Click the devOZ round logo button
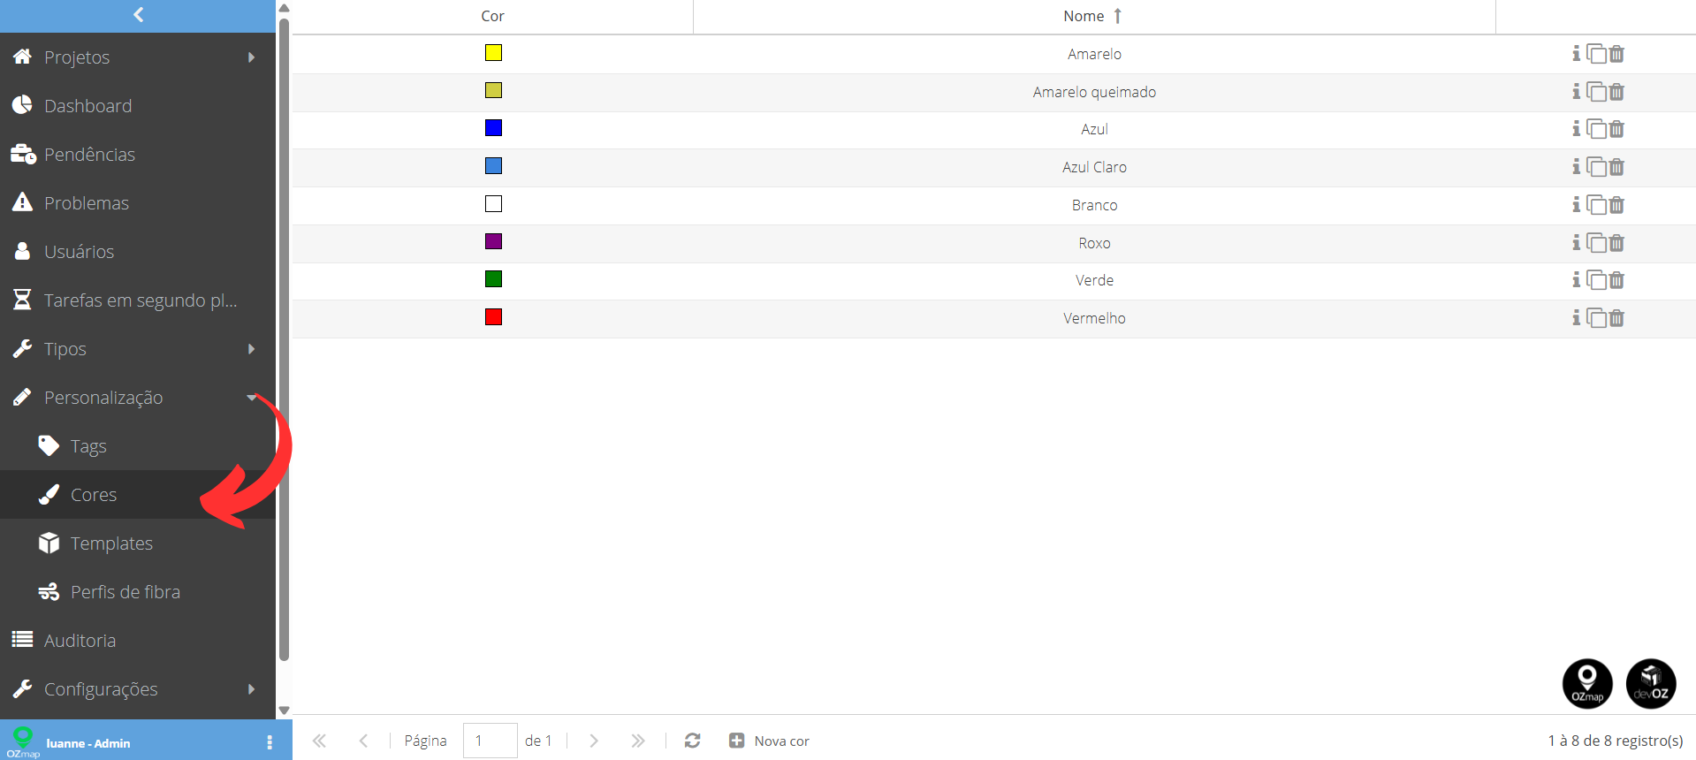Viewport: 1696px width, 760px height. pyautogui.click(x=1651, y=684)
